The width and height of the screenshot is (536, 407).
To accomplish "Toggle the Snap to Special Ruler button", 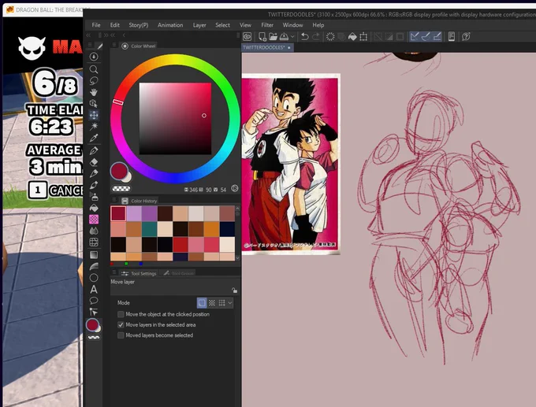I will (426, 36).
